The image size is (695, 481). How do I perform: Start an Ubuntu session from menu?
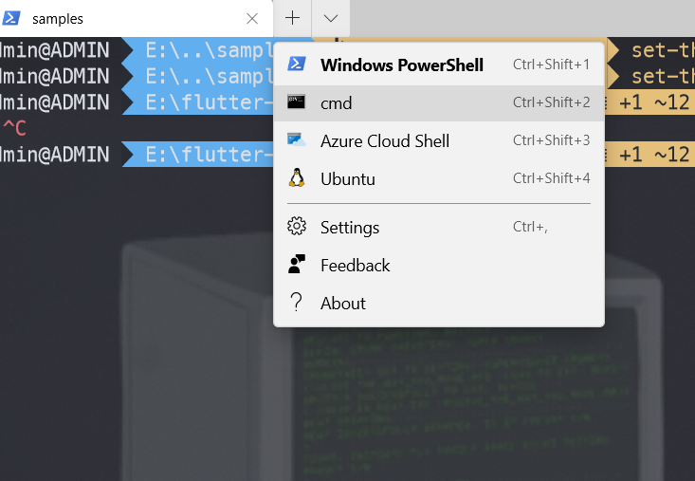coord(349,178)
